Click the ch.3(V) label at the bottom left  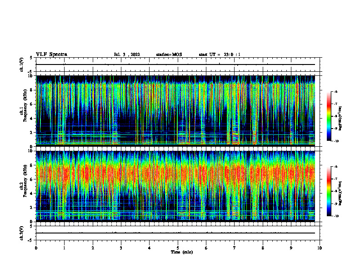pos(22,233)
